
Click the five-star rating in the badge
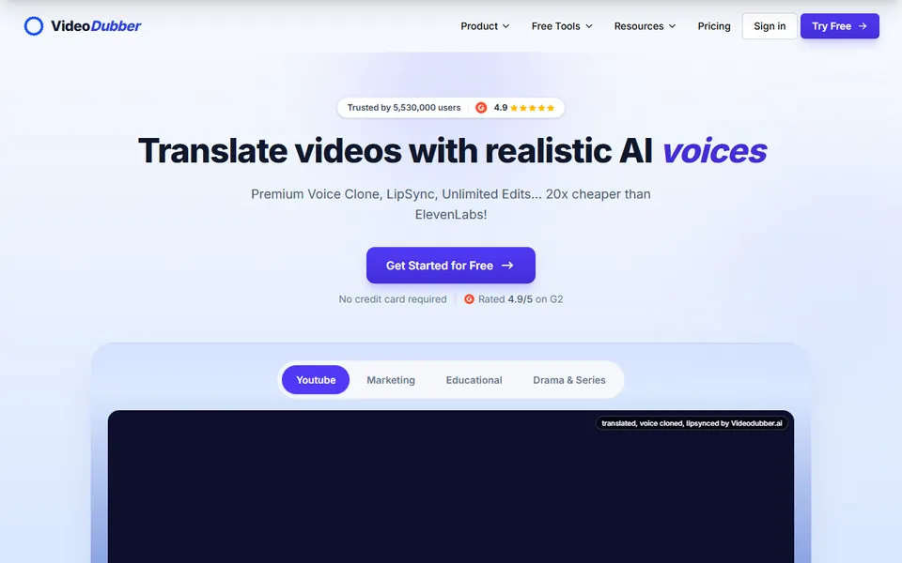tap(532, 107)
